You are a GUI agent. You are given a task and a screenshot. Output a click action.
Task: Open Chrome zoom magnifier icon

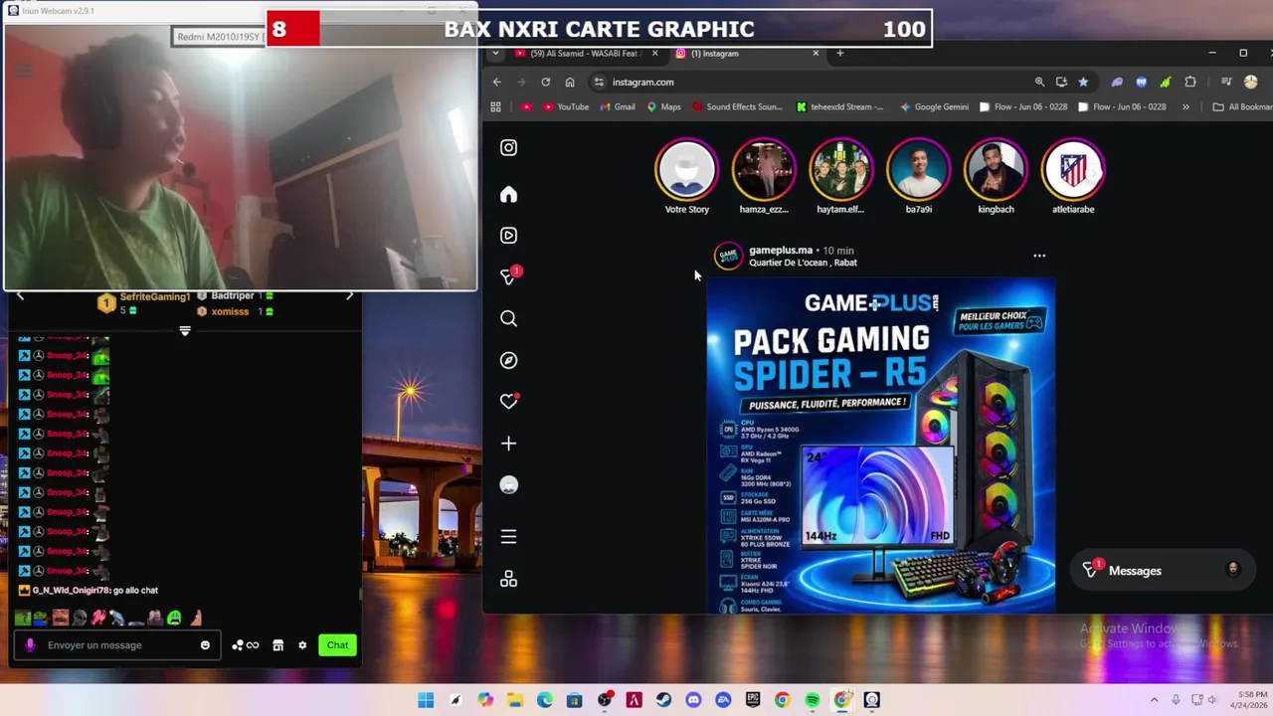point(1039,82)
